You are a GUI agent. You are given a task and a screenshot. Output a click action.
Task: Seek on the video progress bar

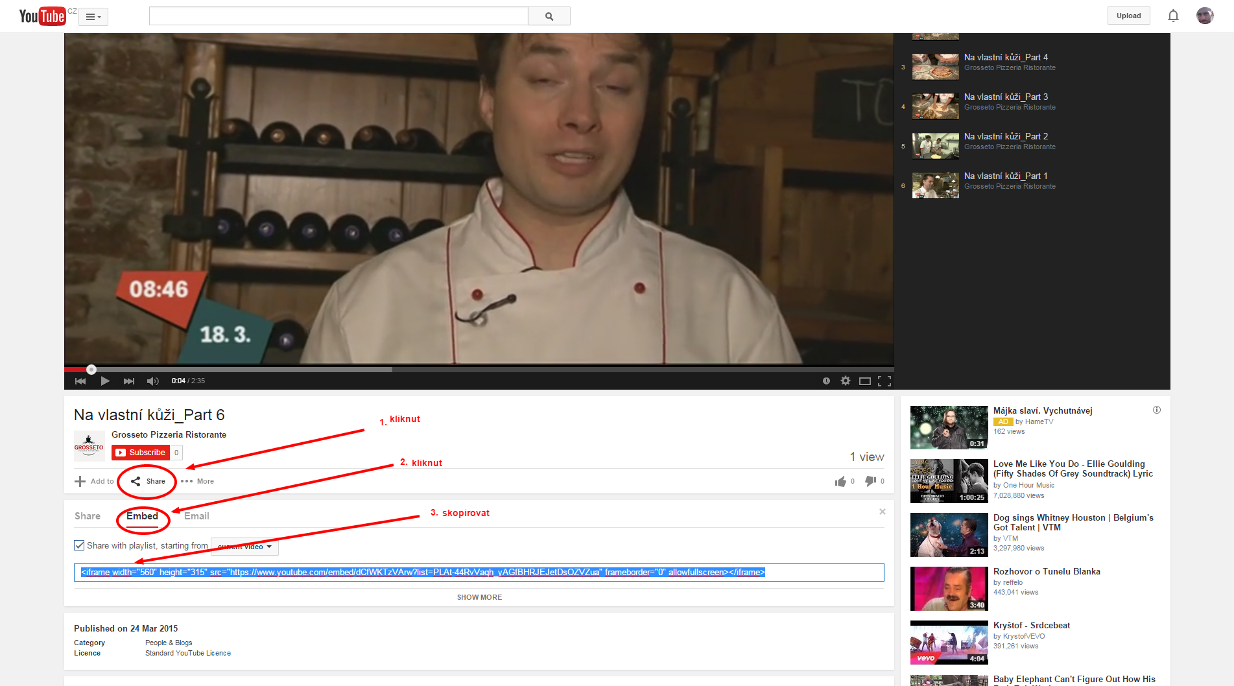(479, 369)
